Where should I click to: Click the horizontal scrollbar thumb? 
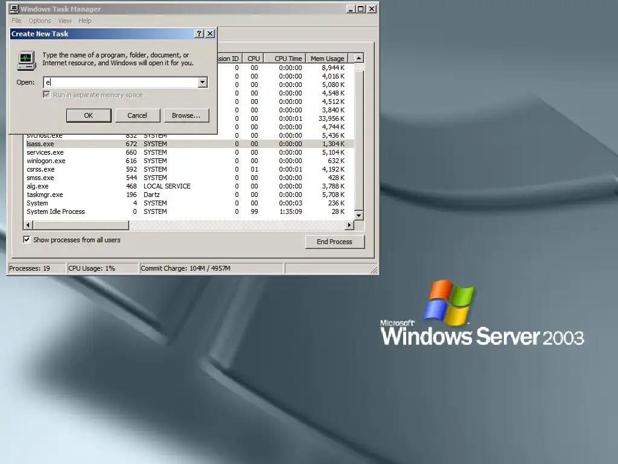[x=81, y=225]
